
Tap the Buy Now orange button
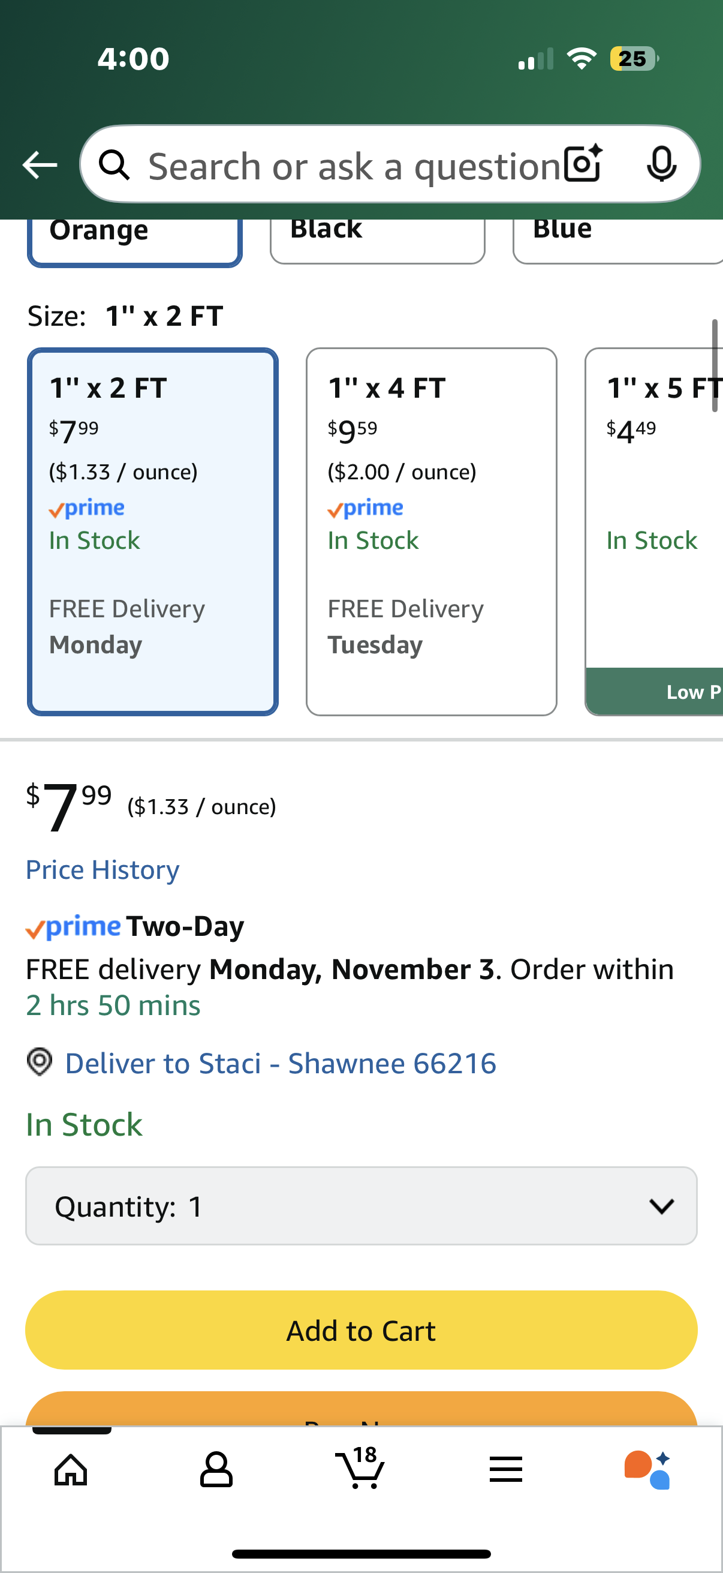[x=361, y=1409]
